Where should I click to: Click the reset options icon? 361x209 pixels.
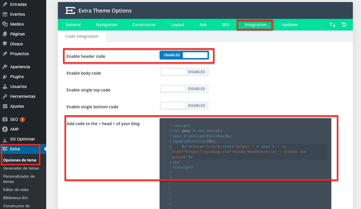(344, 25)
